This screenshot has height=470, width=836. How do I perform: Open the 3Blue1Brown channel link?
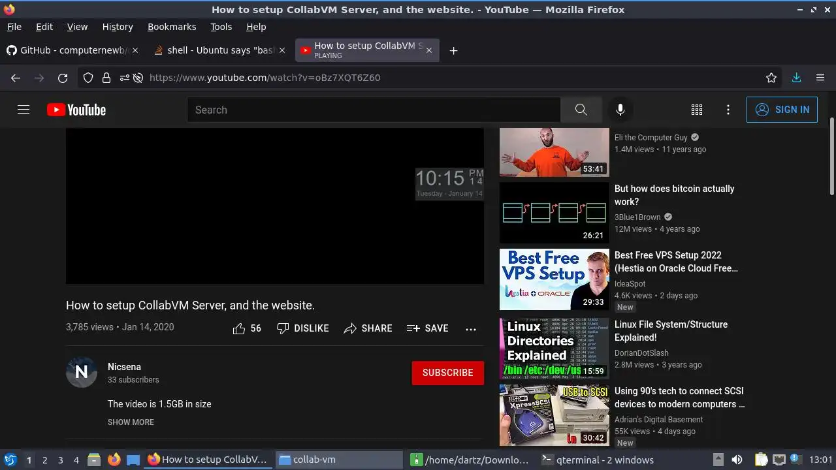(x=637, y=217)
